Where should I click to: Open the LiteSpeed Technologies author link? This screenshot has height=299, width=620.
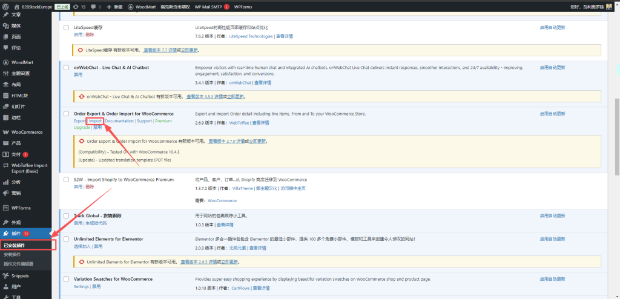coord(251,36)
